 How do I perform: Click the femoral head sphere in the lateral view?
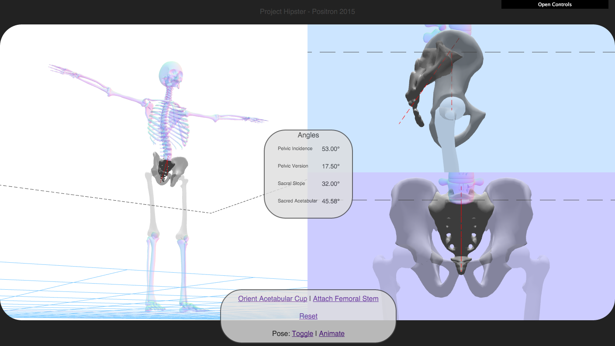(451, 108)
